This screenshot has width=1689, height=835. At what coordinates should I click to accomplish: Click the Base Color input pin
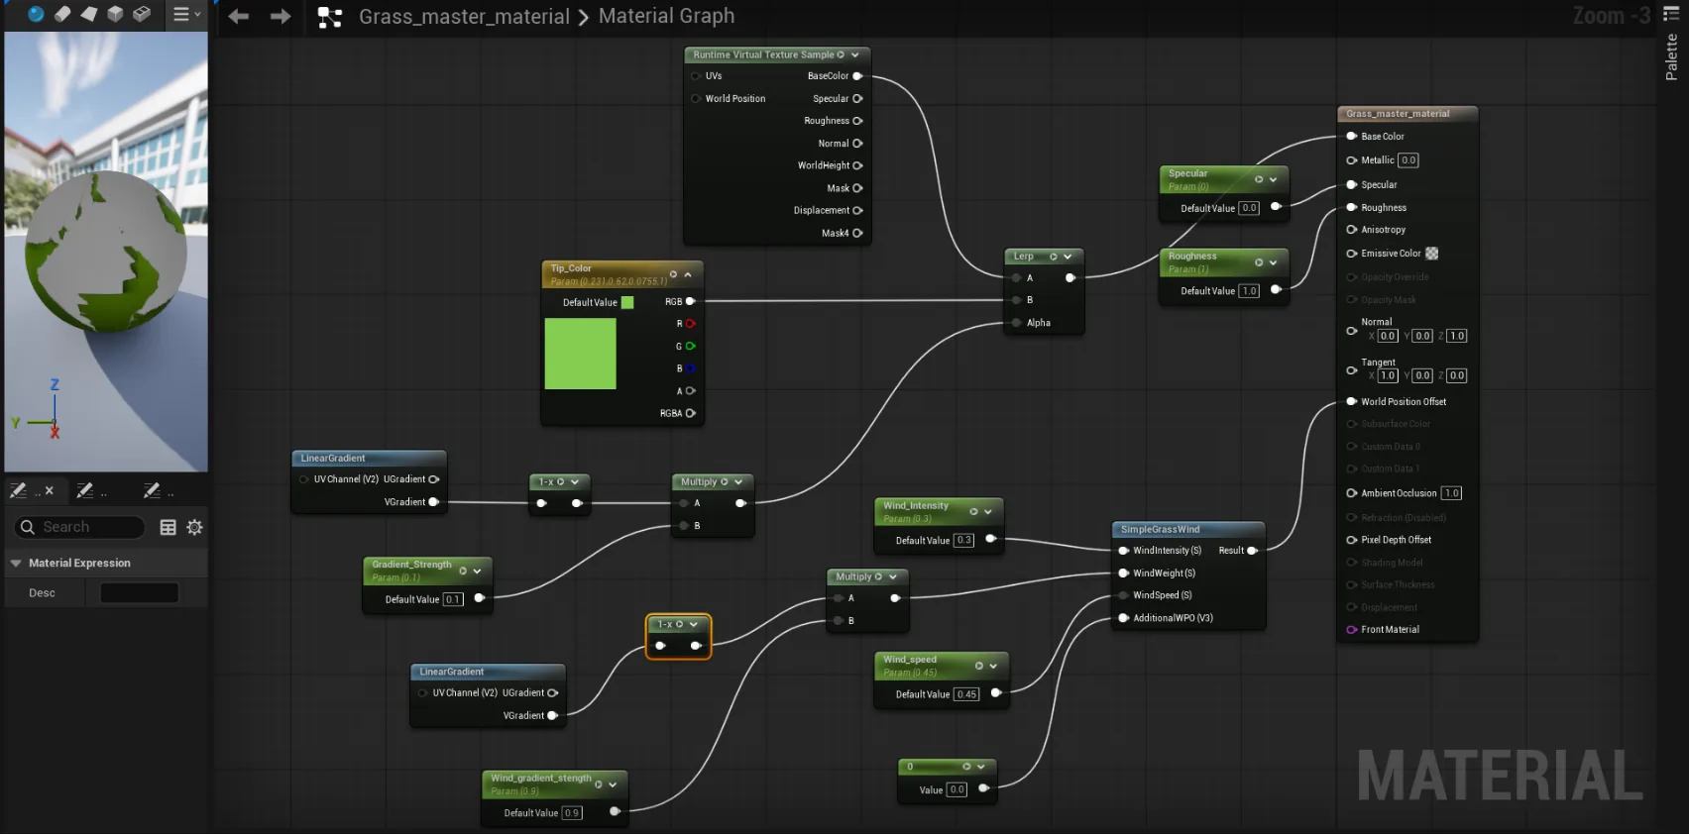coord(1352,137)
